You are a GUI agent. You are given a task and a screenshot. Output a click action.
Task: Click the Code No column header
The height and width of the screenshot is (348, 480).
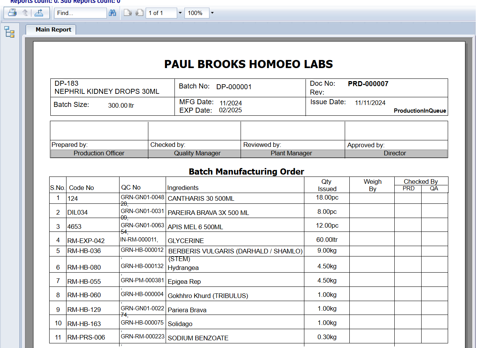coord(81,188)
